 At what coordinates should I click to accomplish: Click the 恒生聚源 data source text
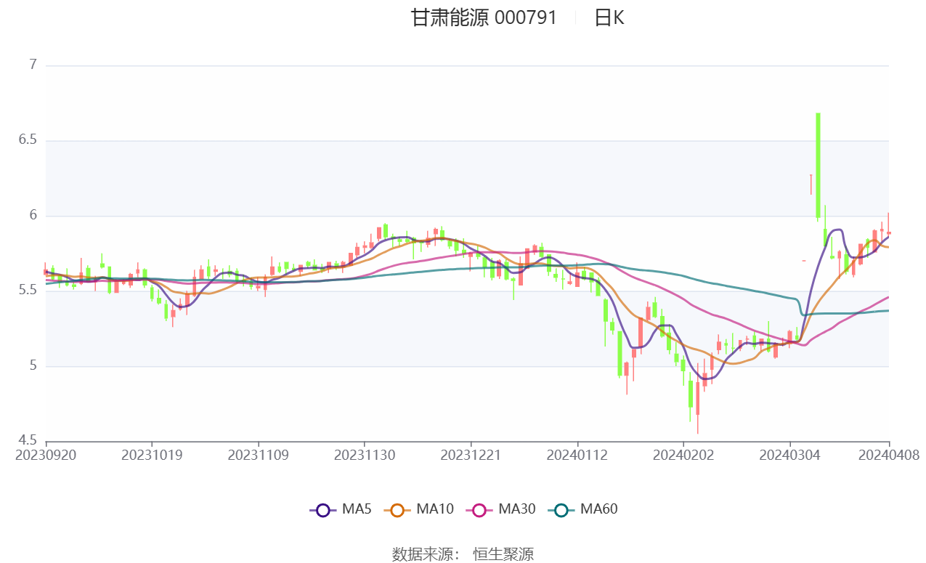[x=503, y=554]
